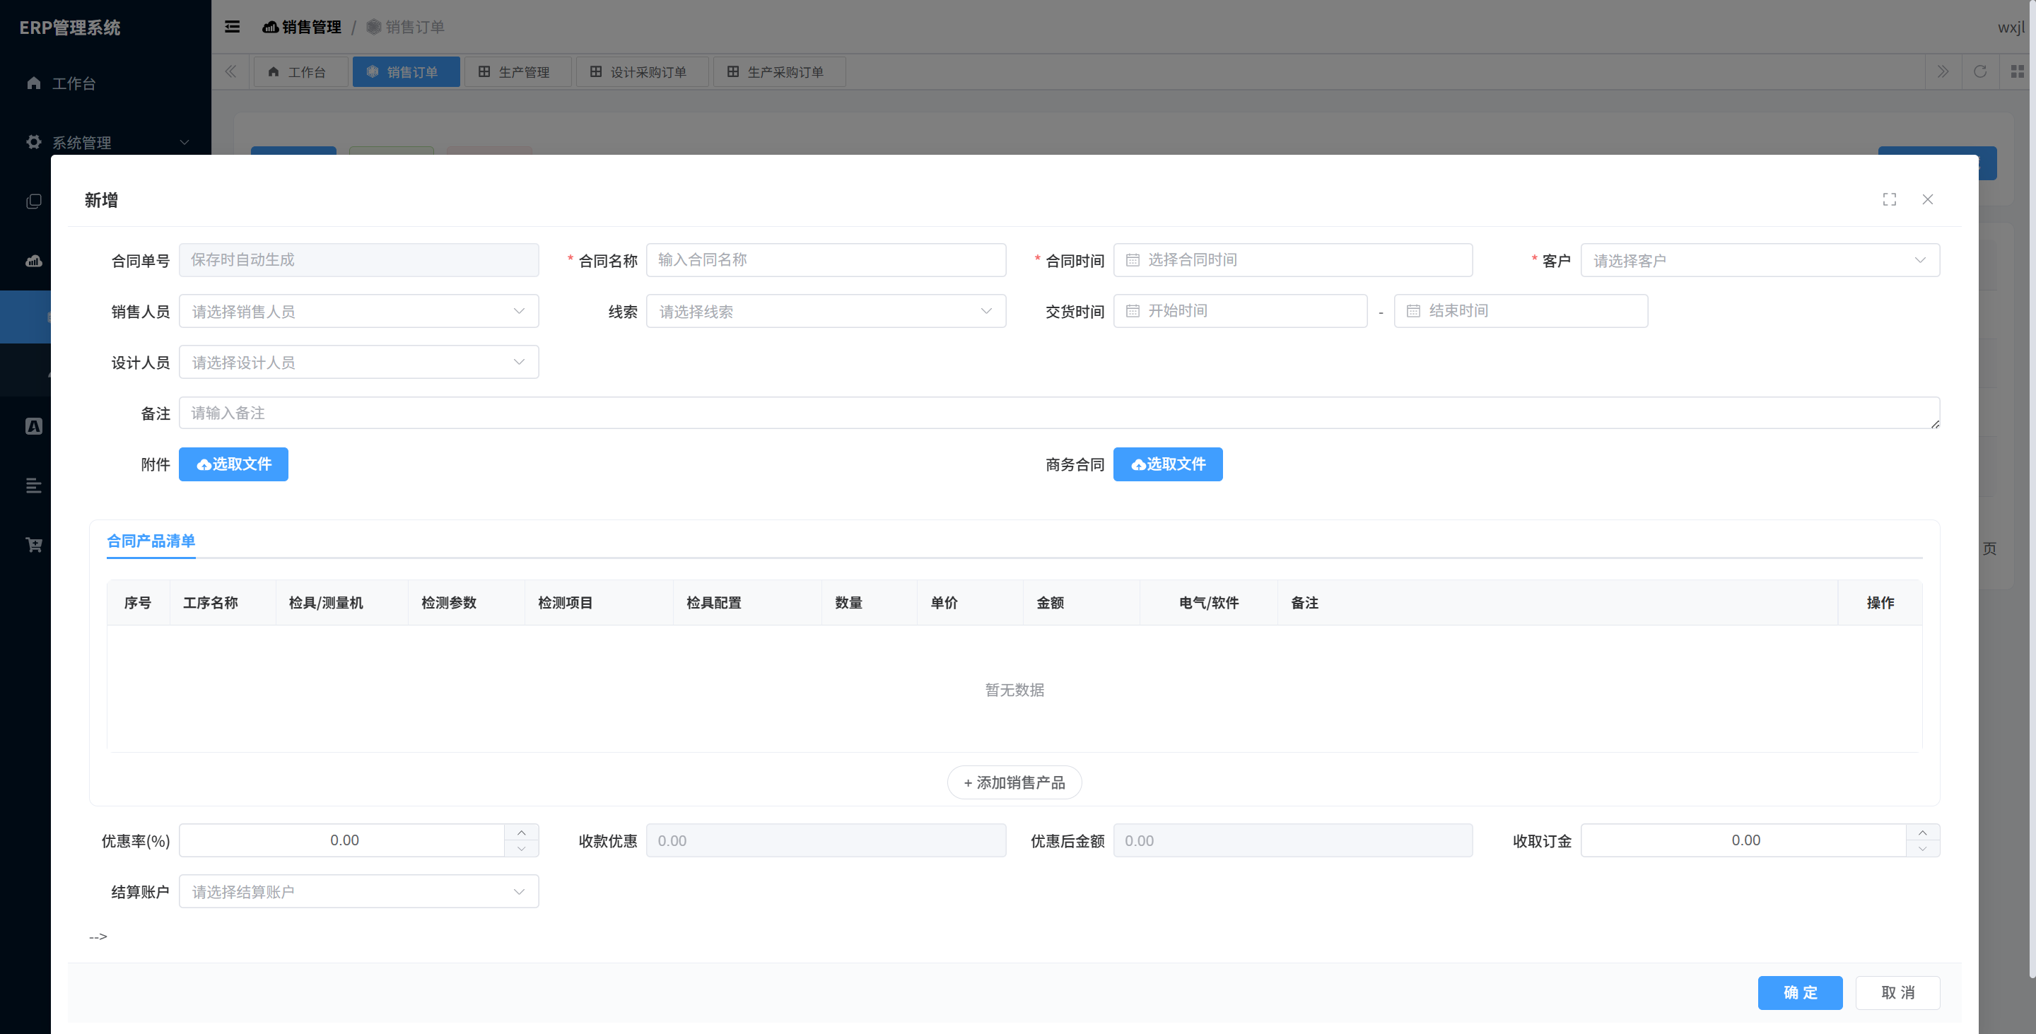Open the 客户 dropdown
Screen dimensions: 2036x1034
tap(1760, 260)
